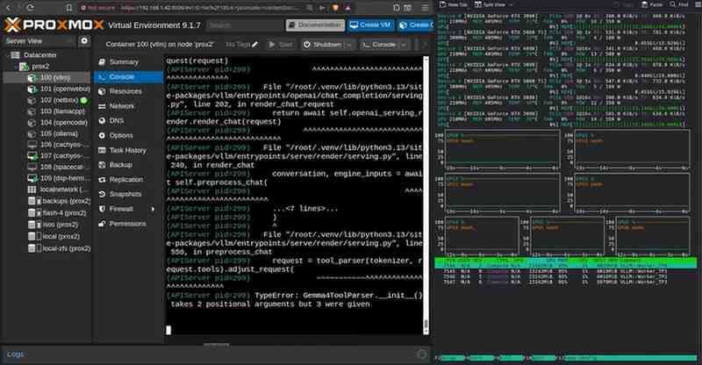This screenshot has width=702, height=365.
Task: Click Paste in the terminal toolbar
Action: click(x=652, y=4)
